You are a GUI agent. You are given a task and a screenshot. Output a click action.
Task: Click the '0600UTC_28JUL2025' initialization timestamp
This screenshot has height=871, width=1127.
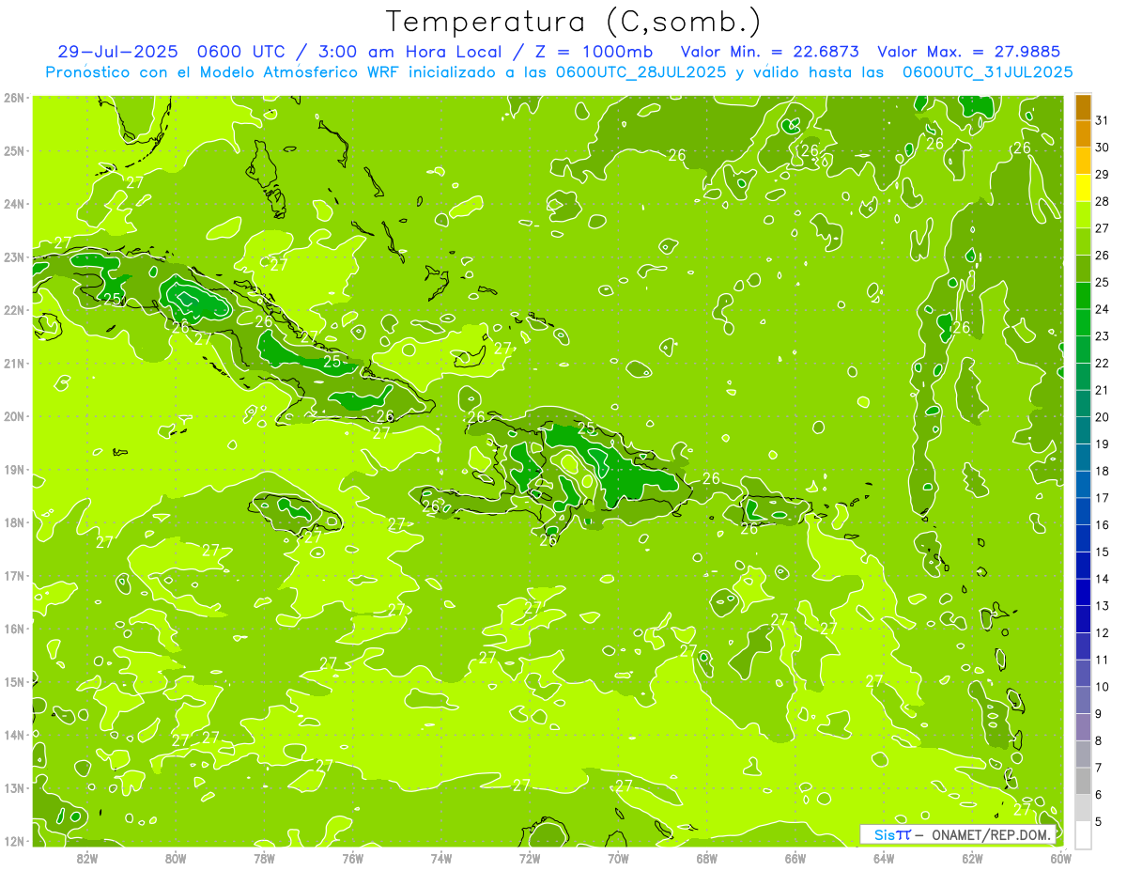click(641, 71)
